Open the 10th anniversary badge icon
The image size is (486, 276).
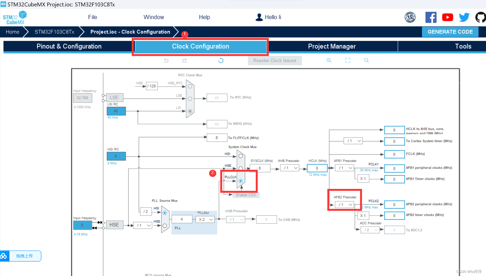point(410,17)
